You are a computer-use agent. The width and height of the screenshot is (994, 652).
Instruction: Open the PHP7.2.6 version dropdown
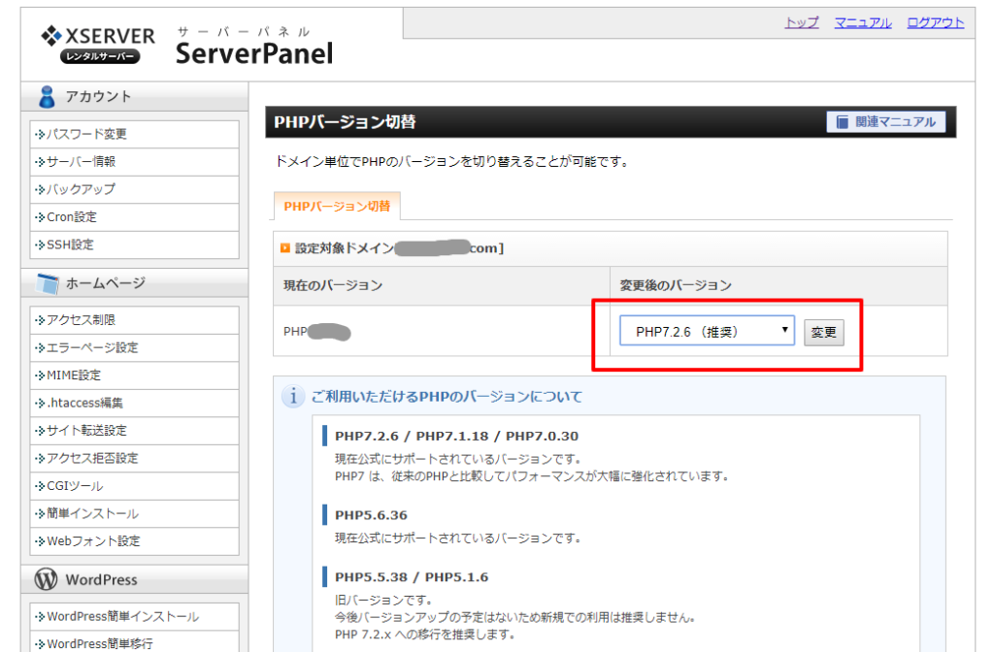[707, 332]
